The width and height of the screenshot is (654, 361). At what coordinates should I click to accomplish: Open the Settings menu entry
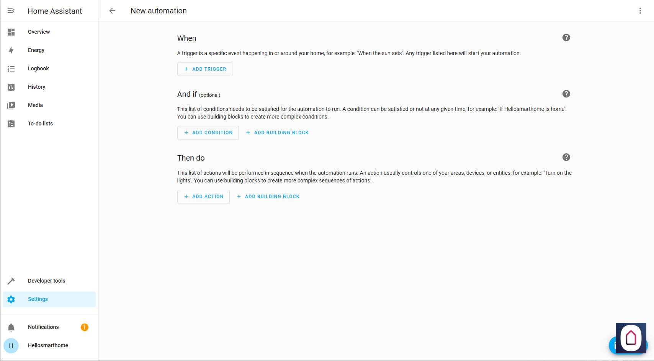coord(49,299)
